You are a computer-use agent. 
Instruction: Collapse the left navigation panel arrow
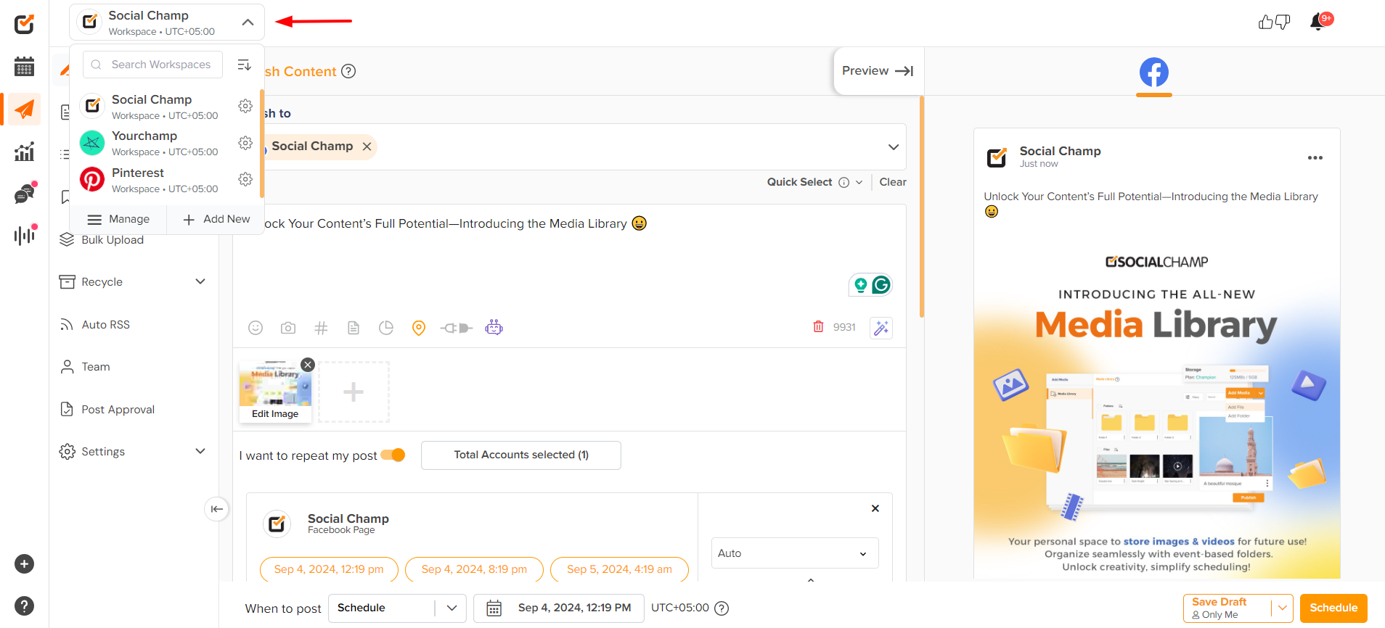(x=217, y=509)
